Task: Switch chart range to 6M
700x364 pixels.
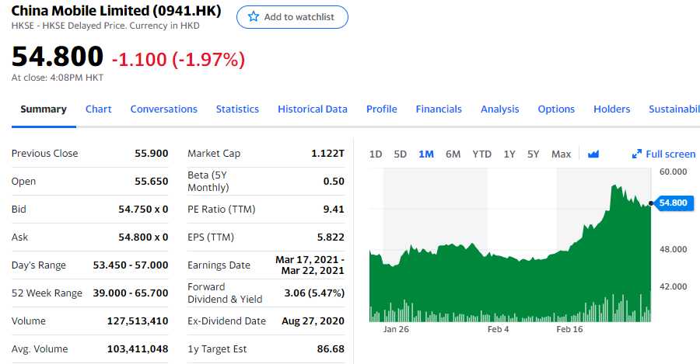Action: pyautogui.click(x=453, y=154)
